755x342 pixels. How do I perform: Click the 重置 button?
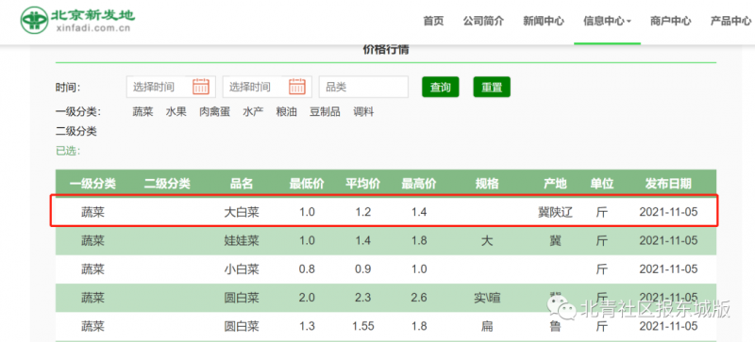(492, 87)
